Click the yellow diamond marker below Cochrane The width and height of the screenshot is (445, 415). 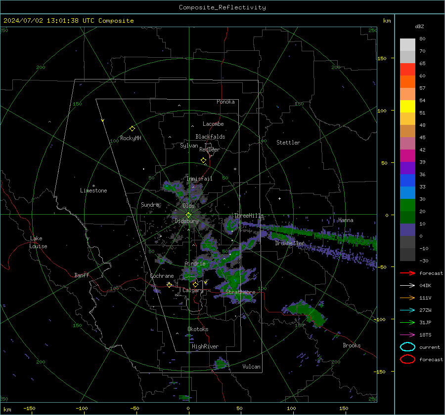point(169,285)
